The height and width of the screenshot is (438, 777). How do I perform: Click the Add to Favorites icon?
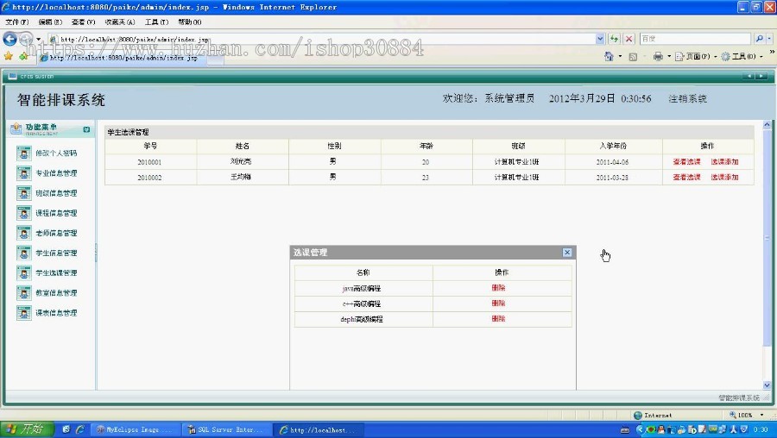coord(23,56)
